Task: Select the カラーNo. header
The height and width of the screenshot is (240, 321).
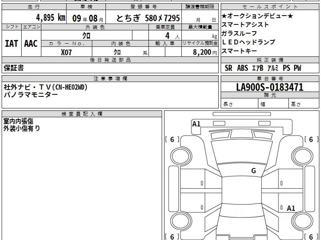Action: 67,43
